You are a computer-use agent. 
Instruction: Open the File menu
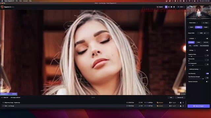point(16,1)
